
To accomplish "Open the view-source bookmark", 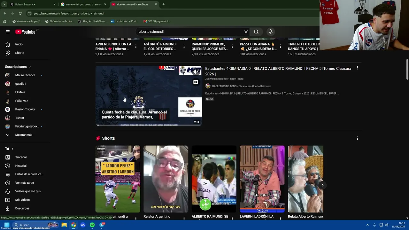I will pyautogui.click(x=27, y=21).
